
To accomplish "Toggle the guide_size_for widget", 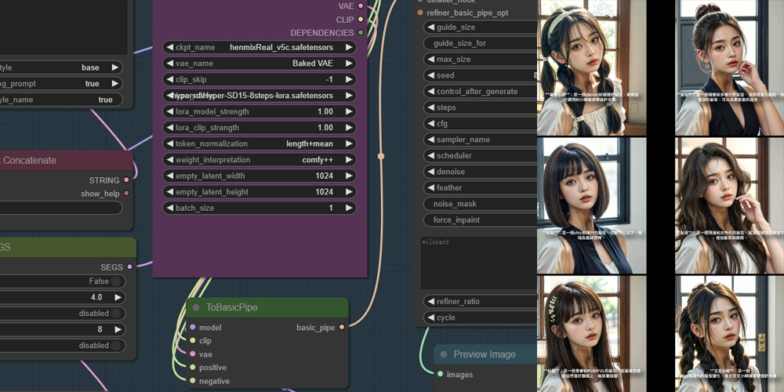I will [x=480, y=43].
